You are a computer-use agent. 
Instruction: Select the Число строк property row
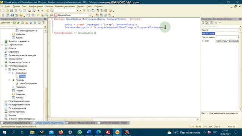[x=220, y=34]
